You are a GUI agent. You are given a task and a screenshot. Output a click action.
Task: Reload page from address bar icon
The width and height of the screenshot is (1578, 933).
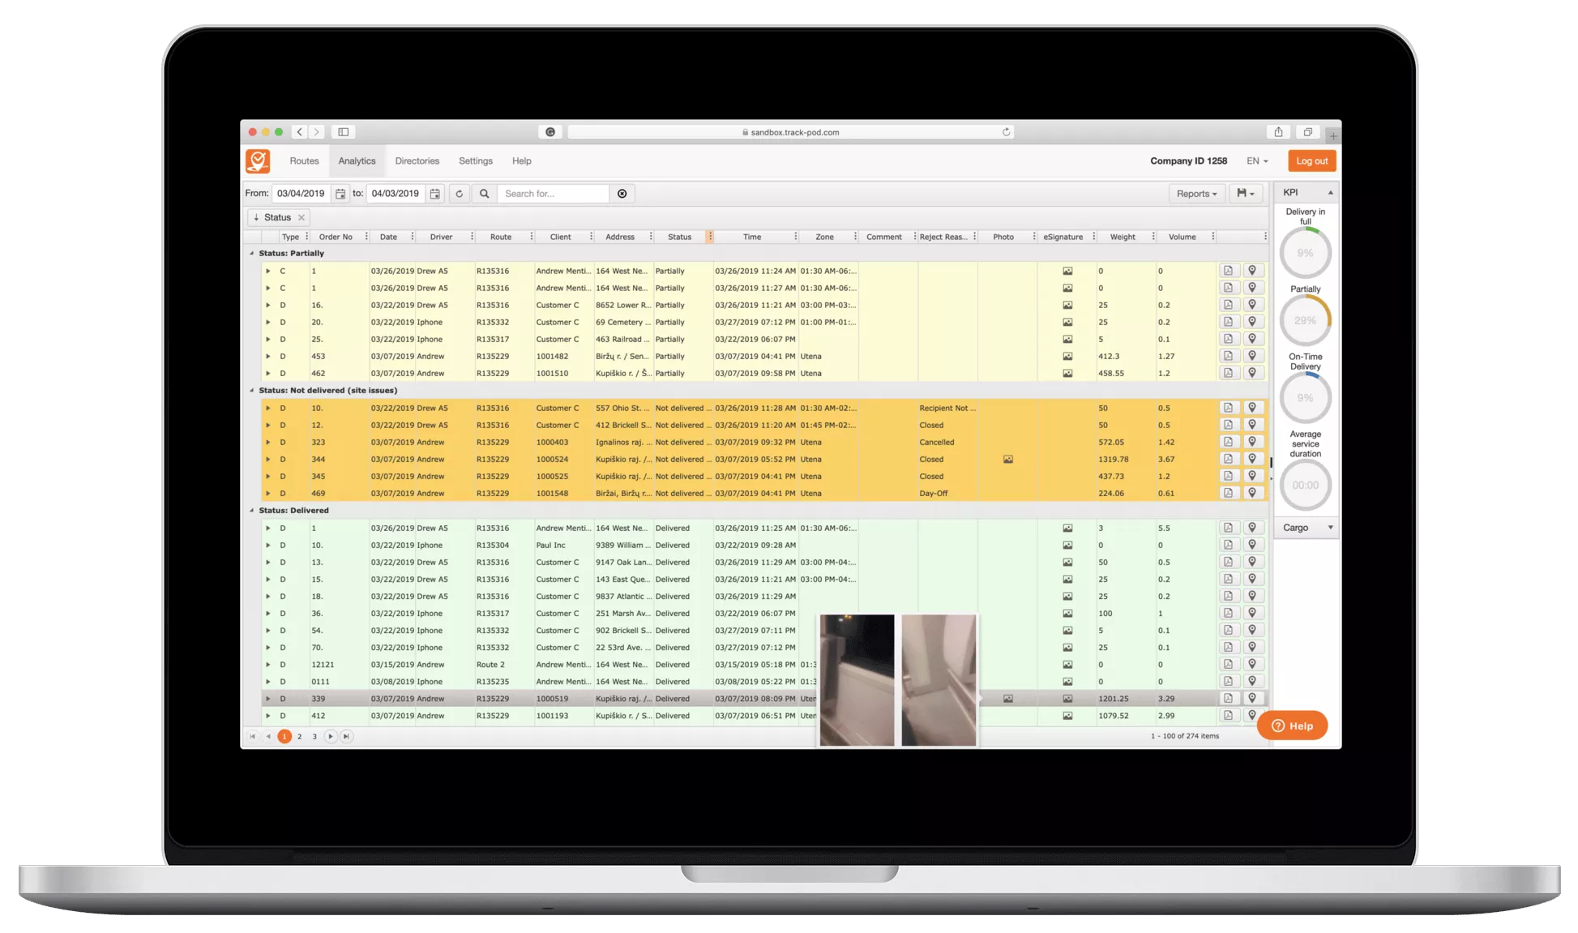tap(1006, 132)
